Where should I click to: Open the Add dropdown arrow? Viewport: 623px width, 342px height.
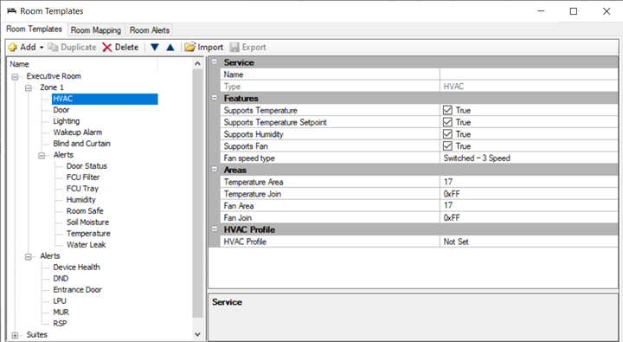click(x=42, y=48)
